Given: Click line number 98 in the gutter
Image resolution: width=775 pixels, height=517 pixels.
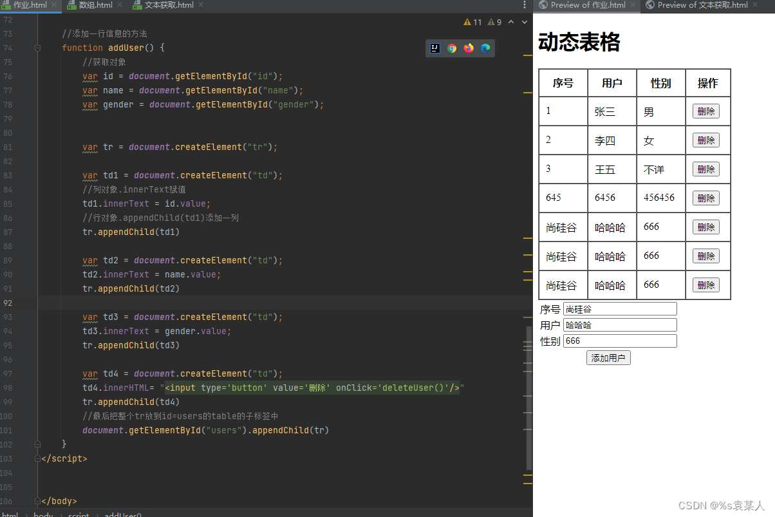Looking at the screenshot, I should click(x=7, y=388).
